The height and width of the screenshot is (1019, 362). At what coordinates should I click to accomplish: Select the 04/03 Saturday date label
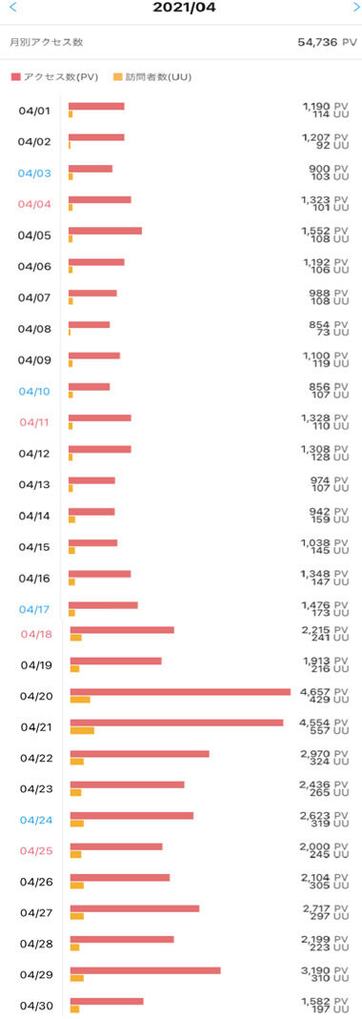tap(33, 173)
